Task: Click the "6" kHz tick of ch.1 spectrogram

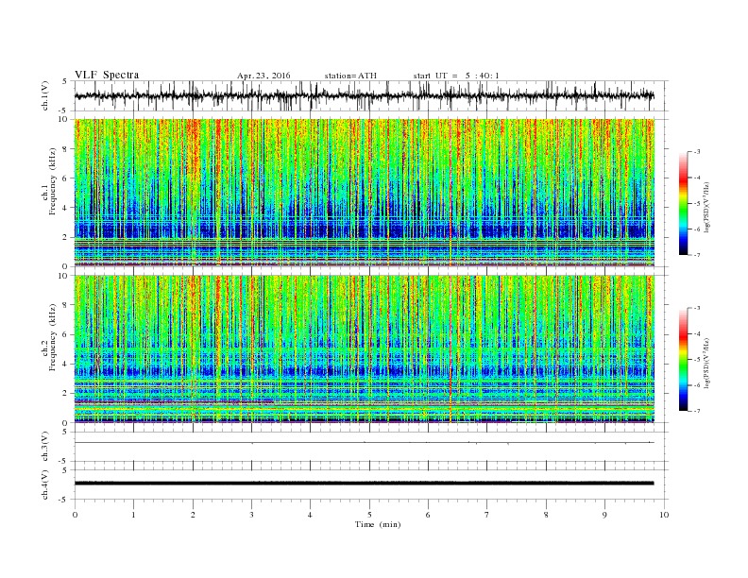Action: pyautogui.click(x=66, y=178)
